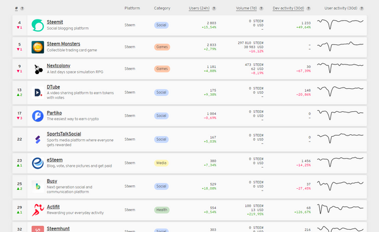Viewport: 379px width, 232px height.
Task: Click the help icon beside Volume (7d)
Action: click(261, 8)
